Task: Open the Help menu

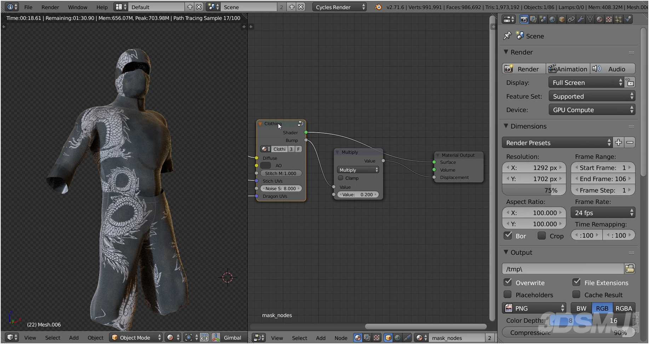Action: tap(102, 7)
